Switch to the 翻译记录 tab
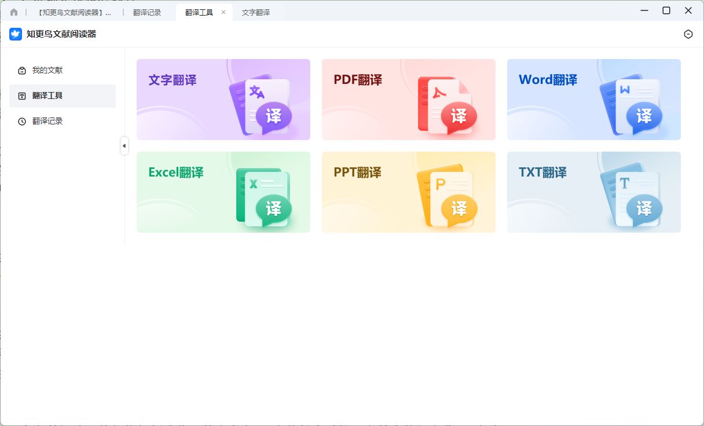This screenshot has width=704, height=426. 147,12
